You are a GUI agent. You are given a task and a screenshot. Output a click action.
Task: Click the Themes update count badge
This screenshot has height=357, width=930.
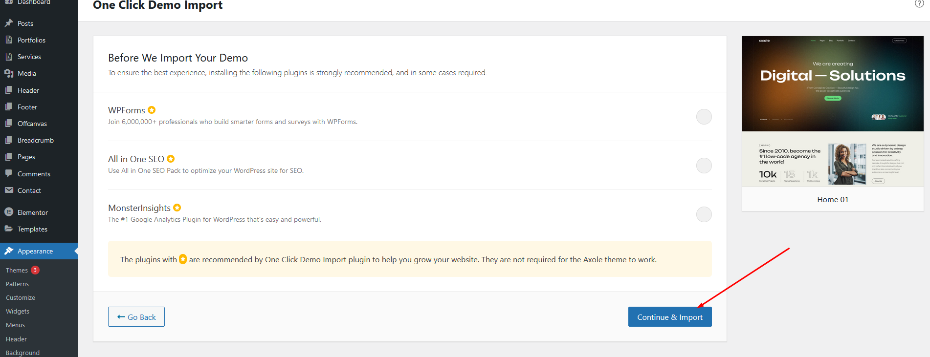pos(35,270)
